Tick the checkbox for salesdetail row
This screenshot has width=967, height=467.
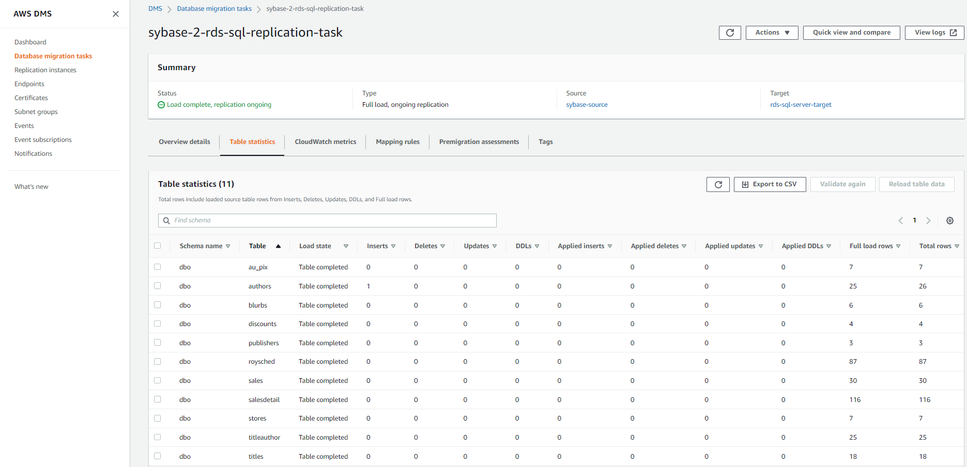pyautogui.click(x=158, y=399)
